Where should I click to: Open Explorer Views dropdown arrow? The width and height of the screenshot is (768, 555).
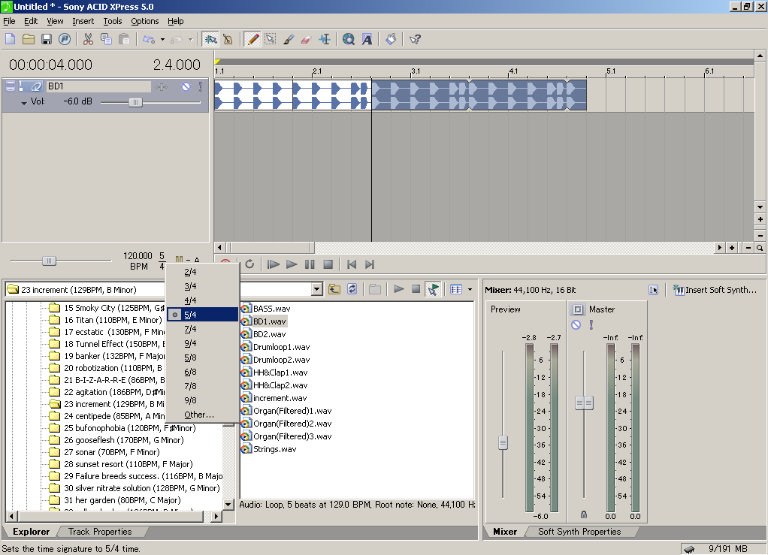[x=470, y=289]
